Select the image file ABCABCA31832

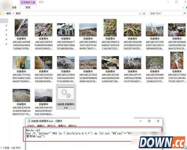point(88,63)
